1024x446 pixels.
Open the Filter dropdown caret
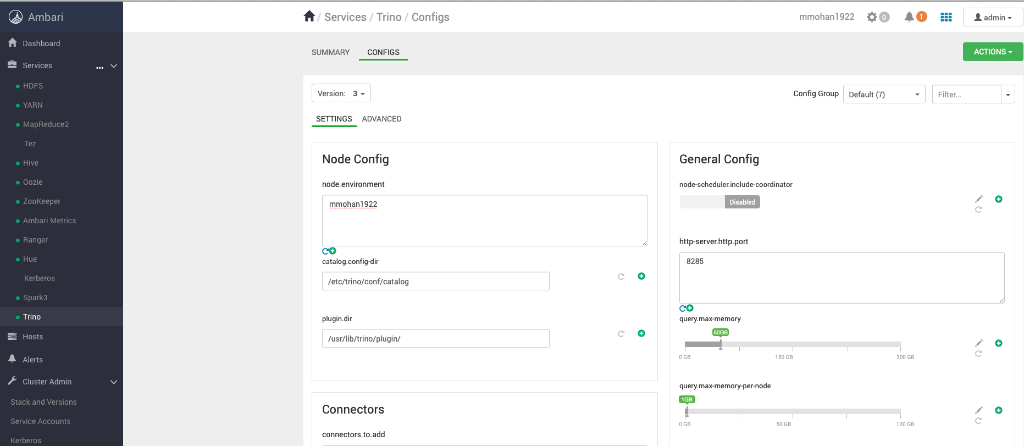[1008, 95]
